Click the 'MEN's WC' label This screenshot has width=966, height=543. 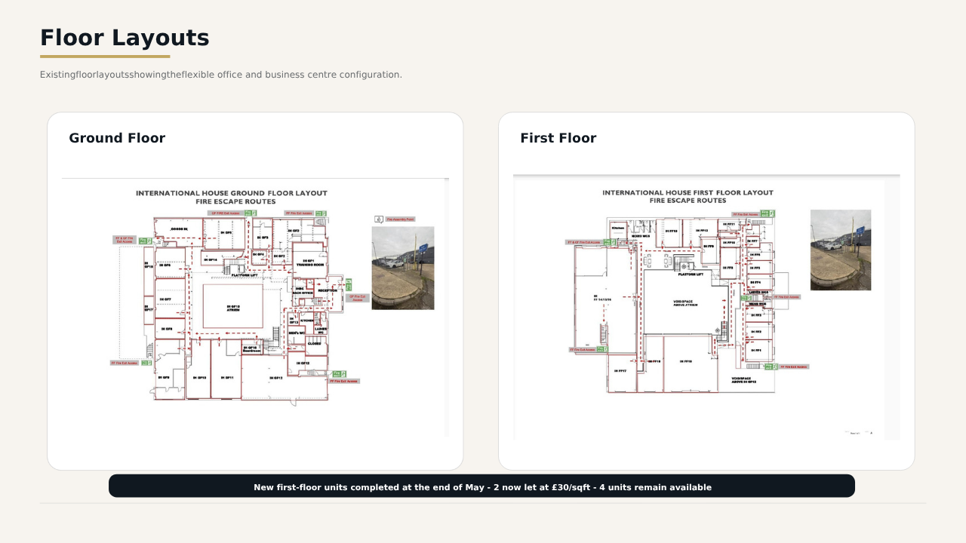pyautogui.click(x=297, y=333)
